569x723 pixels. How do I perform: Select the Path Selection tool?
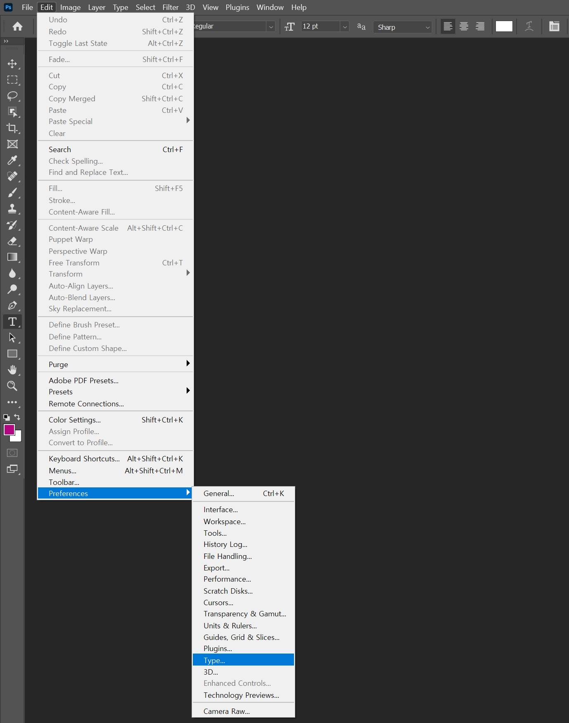point(12,338)
